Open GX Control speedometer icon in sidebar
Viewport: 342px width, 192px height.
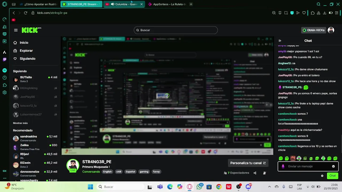5,19
